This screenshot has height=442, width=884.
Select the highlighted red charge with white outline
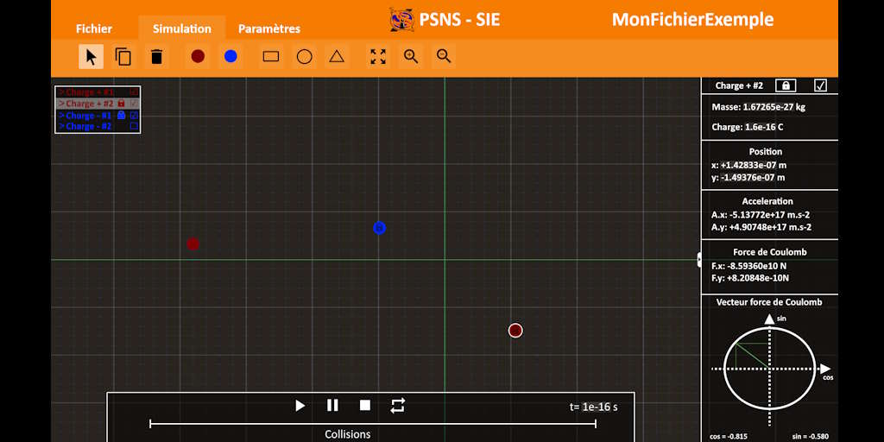515,331
